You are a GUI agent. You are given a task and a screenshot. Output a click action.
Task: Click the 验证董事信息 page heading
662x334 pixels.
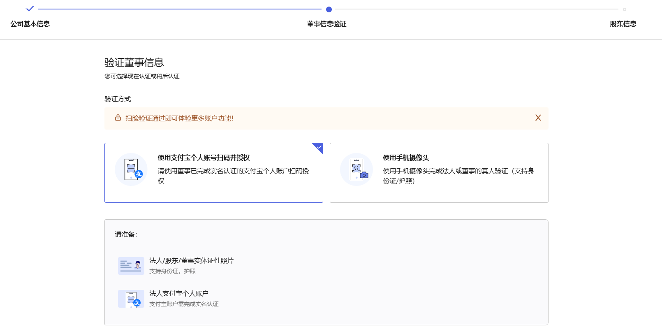coord(134,63)
